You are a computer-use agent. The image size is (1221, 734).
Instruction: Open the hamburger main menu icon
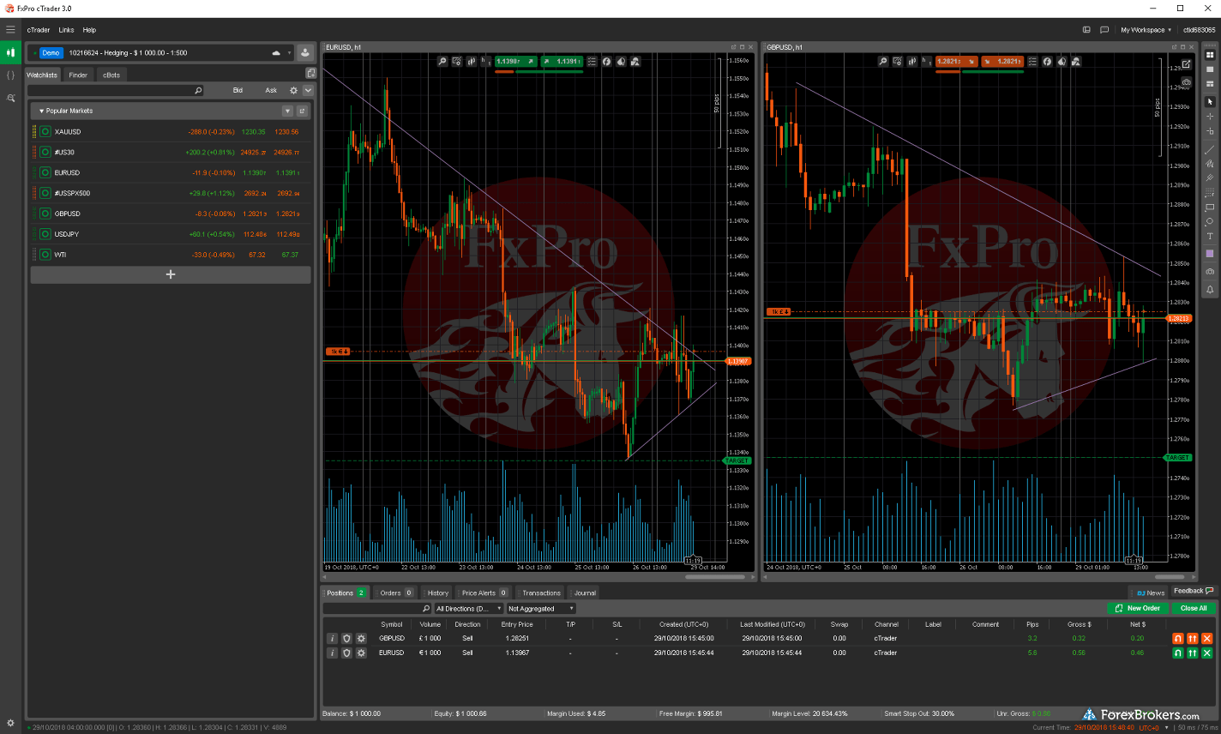click(x=10, y=29)
